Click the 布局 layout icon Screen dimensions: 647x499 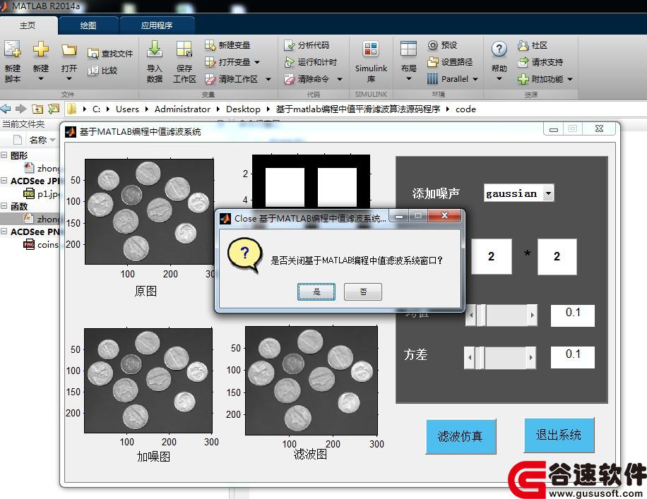(x=408, y=49)
